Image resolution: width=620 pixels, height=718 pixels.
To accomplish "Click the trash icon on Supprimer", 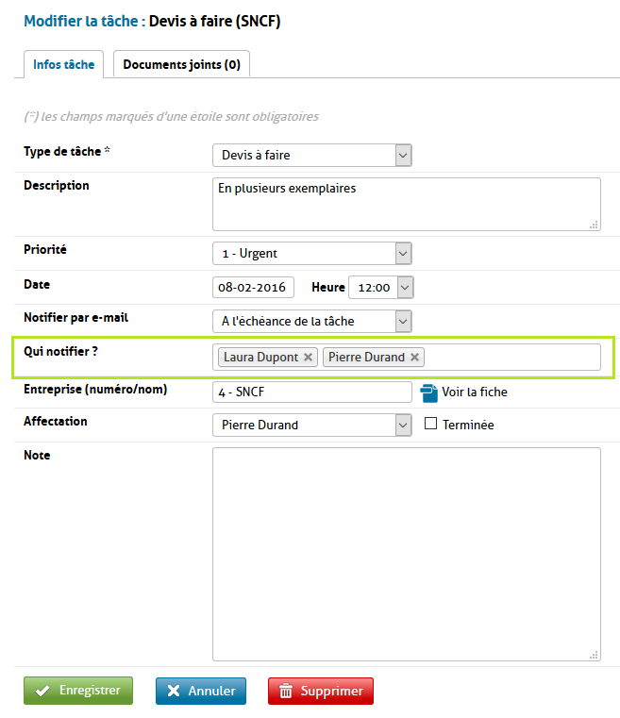I will (x=286, y=692).
